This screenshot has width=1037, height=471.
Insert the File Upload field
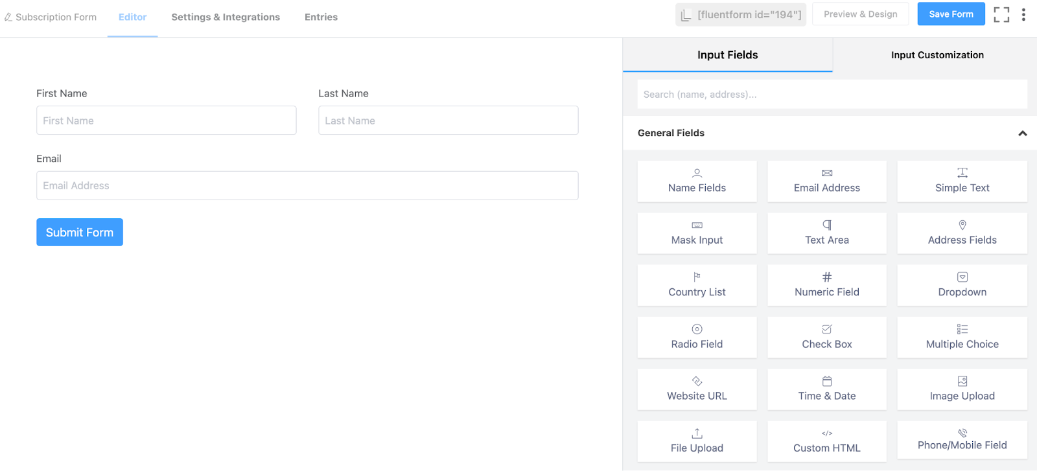[697, 441]
